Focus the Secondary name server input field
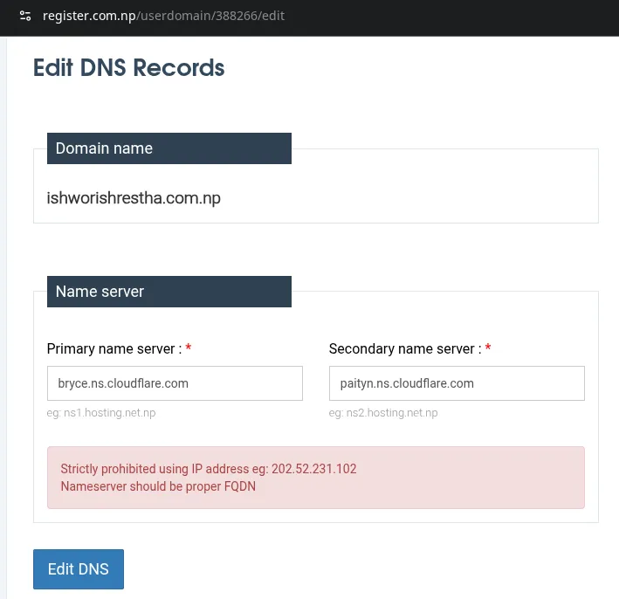 click(457, 383)
